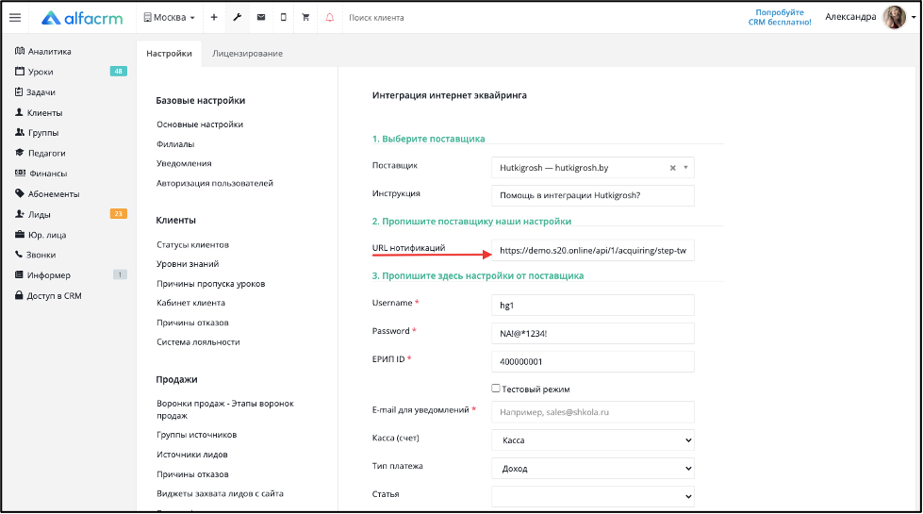The width and height of the screenshot is (923, 514).
Task: Click the mobile phone icon in toolbar
Action: (283, 18)
